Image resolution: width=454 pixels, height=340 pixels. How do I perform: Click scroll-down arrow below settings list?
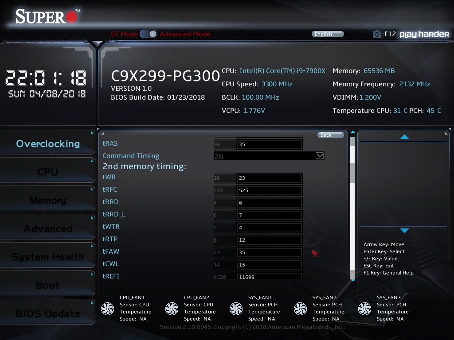(353, 280)
